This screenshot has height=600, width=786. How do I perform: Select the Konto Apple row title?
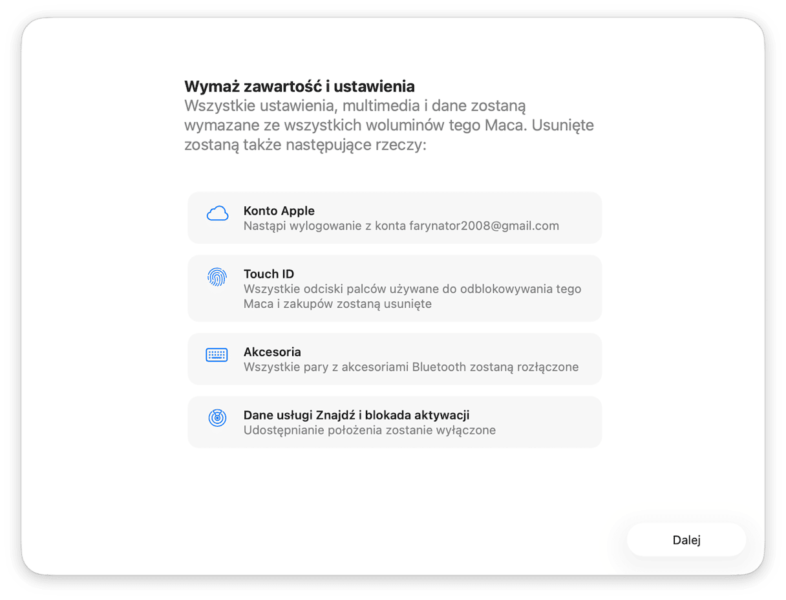click(x=279, y=211)
